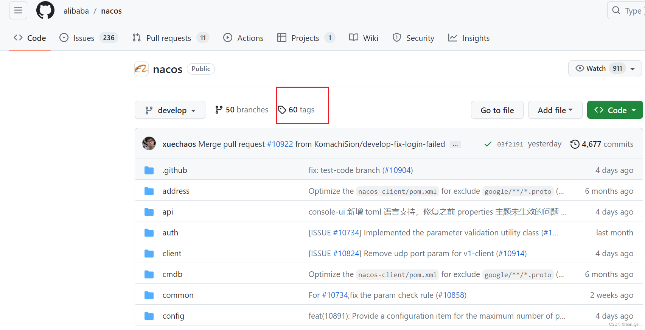
Task: Expand the Watch dropdown arrow
Action: pyautogui.click(x=633, y=69)
